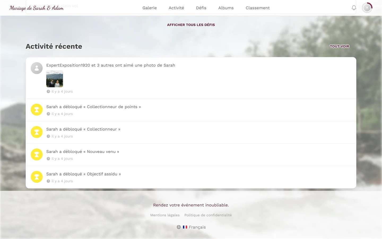
Task: Click the ExpertExposition1920 grey avatar icon
Action: tap(37, 68)
